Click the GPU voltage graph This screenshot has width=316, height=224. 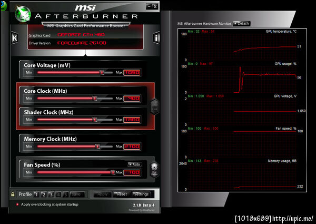click(242, 112)
